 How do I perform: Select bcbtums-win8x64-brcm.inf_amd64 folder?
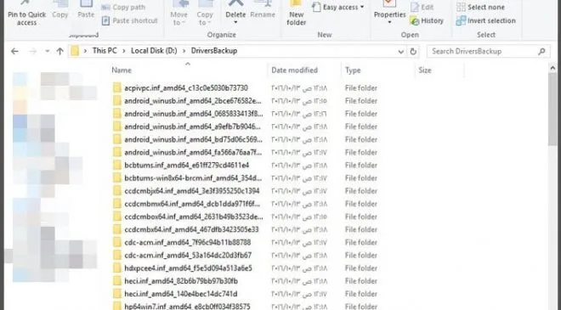[193, 178]
